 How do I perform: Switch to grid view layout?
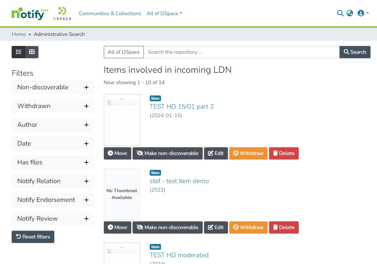point(32,52)
